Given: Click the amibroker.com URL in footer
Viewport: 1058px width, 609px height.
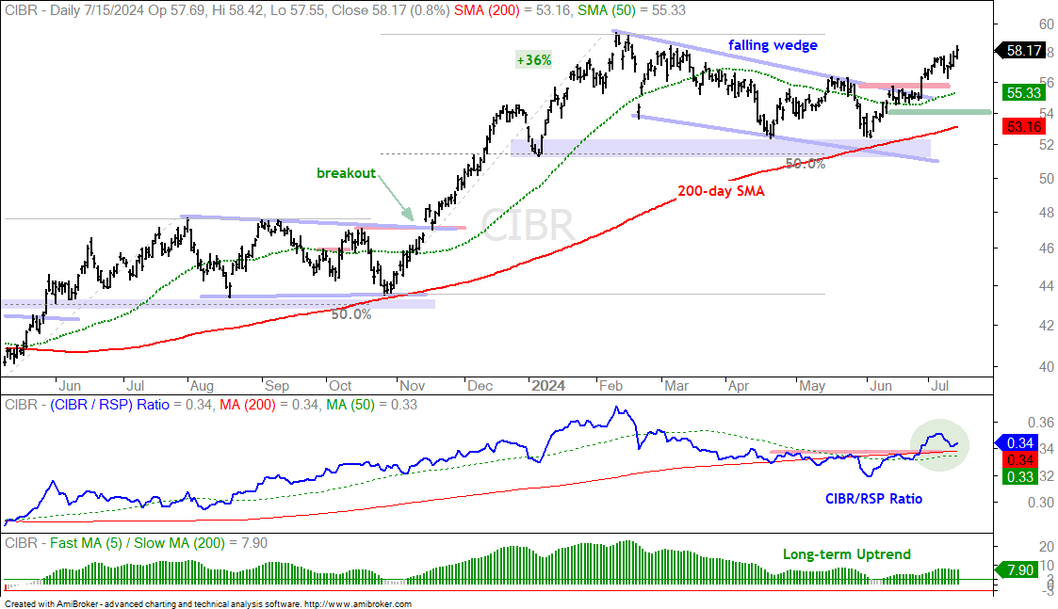Looking at the screenshot, I should click(x=358, y=604).
